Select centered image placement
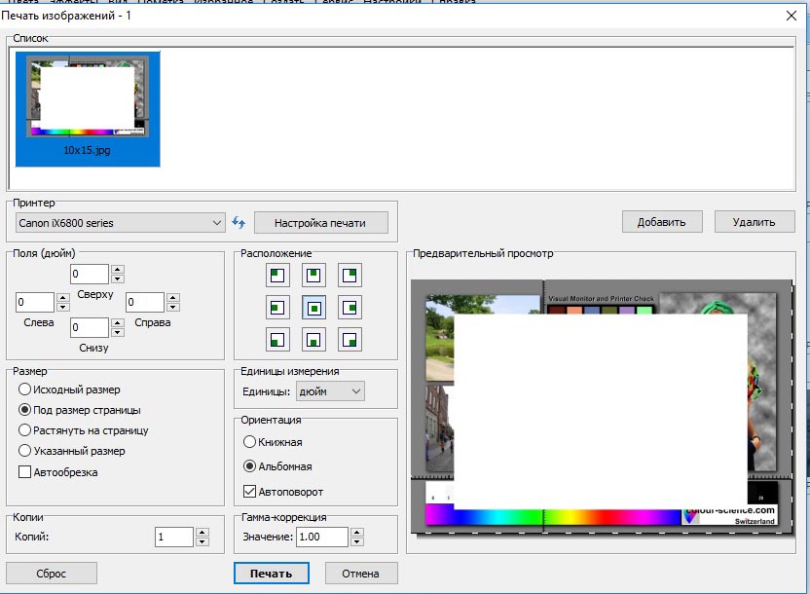Screen dimensions: 810x594 point(313,308)
